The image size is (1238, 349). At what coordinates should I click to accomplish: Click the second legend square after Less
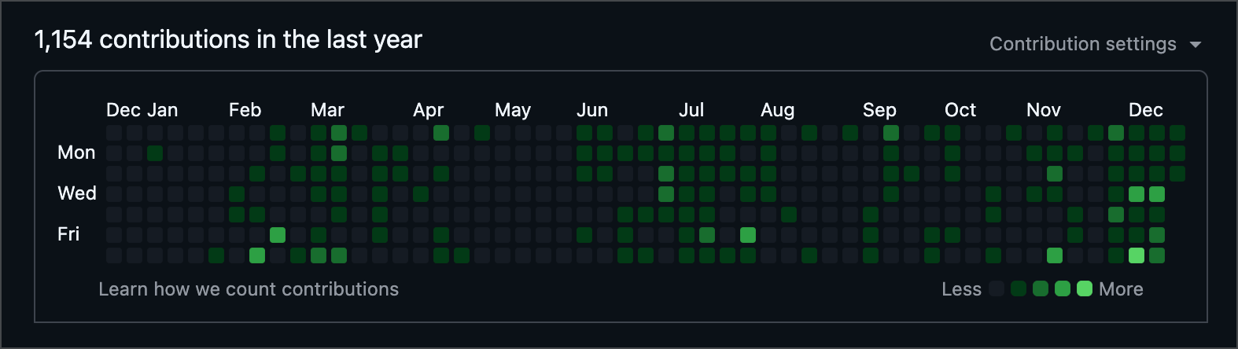pos(1019,288)
